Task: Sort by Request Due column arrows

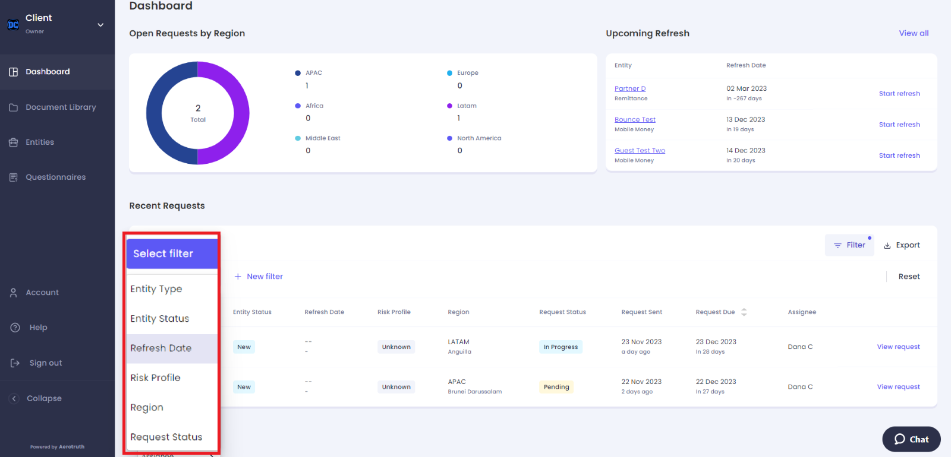Action: [x=744, y=312]
